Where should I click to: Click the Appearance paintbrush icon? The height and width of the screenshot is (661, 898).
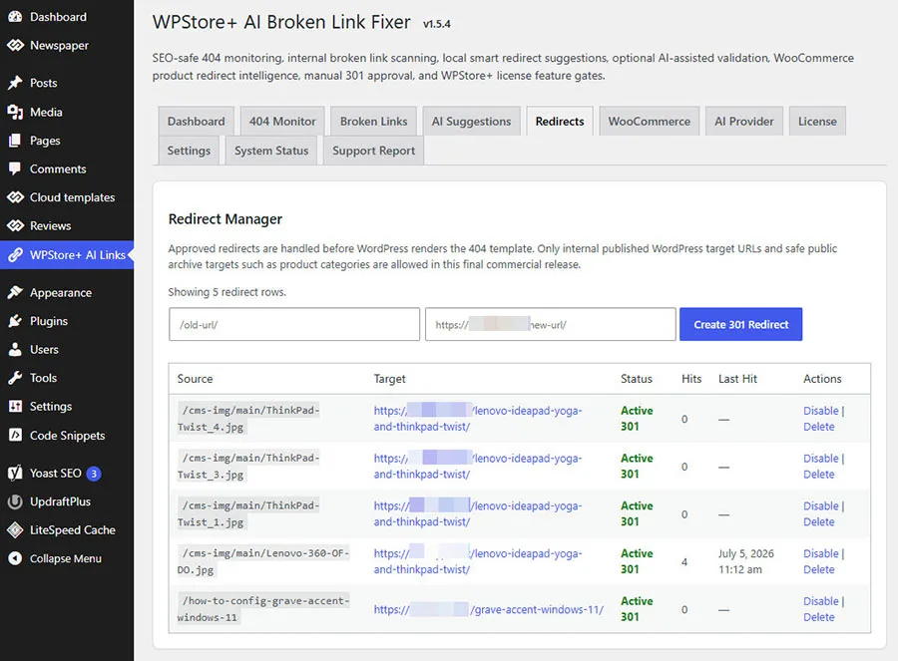(x=15, y=292)
